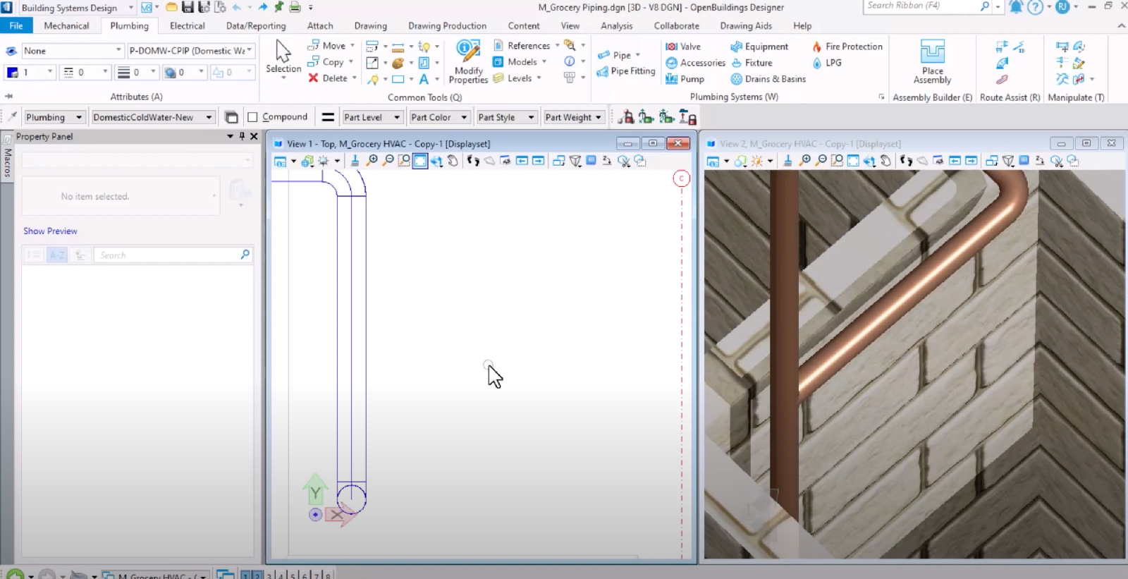Screen dimensions: 1128x579
Task: Toggle view 2 button in status bar
Action: point(257,575)
